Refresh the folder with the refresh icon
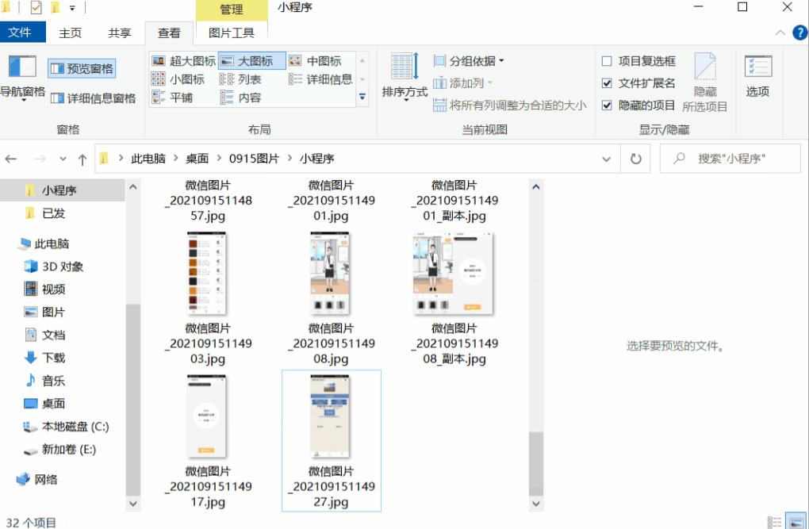The height and width of the screenshot is (529, 809). coord(635,158)
